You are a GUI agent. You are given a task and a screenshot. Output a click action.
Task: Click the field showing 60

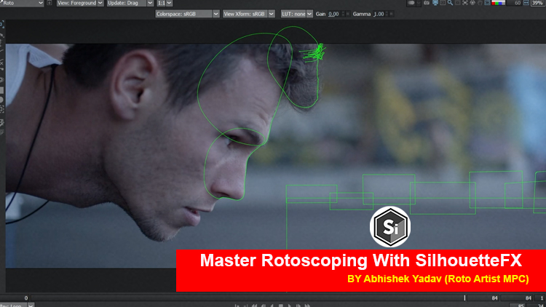click(515, 3)
